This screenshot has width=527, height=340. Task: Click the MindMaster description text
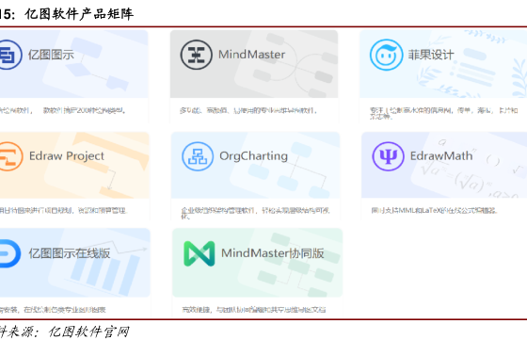pyautogui.click(x=248, y=110)
